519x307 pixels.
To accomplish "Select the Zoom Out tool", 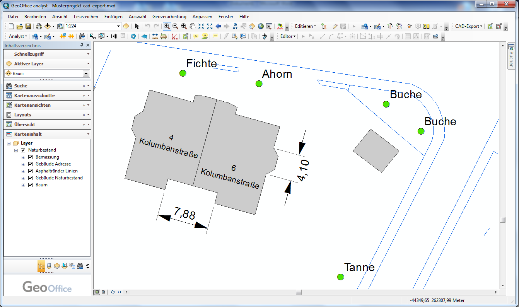I will (x=175, y=26).
